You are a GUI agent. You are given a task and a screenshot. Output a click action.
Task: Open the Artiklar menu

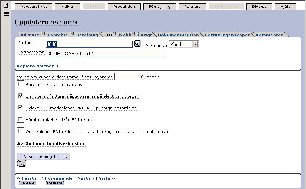(x=67, y=7)
